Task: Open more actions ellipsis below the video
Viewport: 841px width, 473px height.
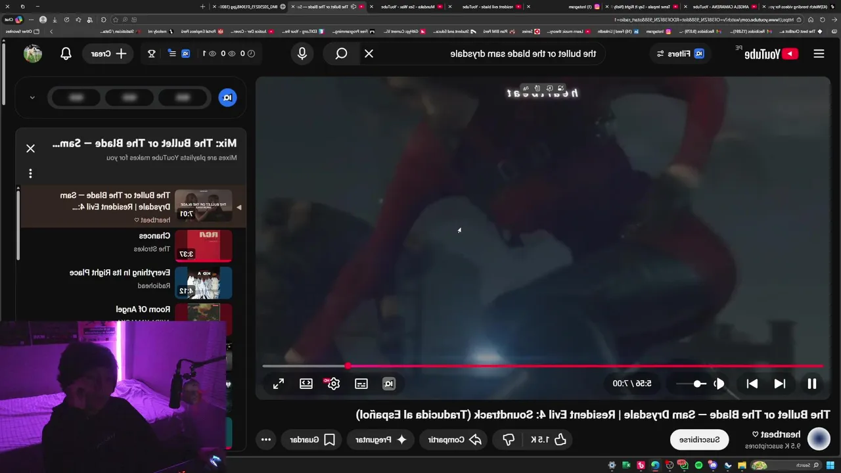Action: coord(265,439)
